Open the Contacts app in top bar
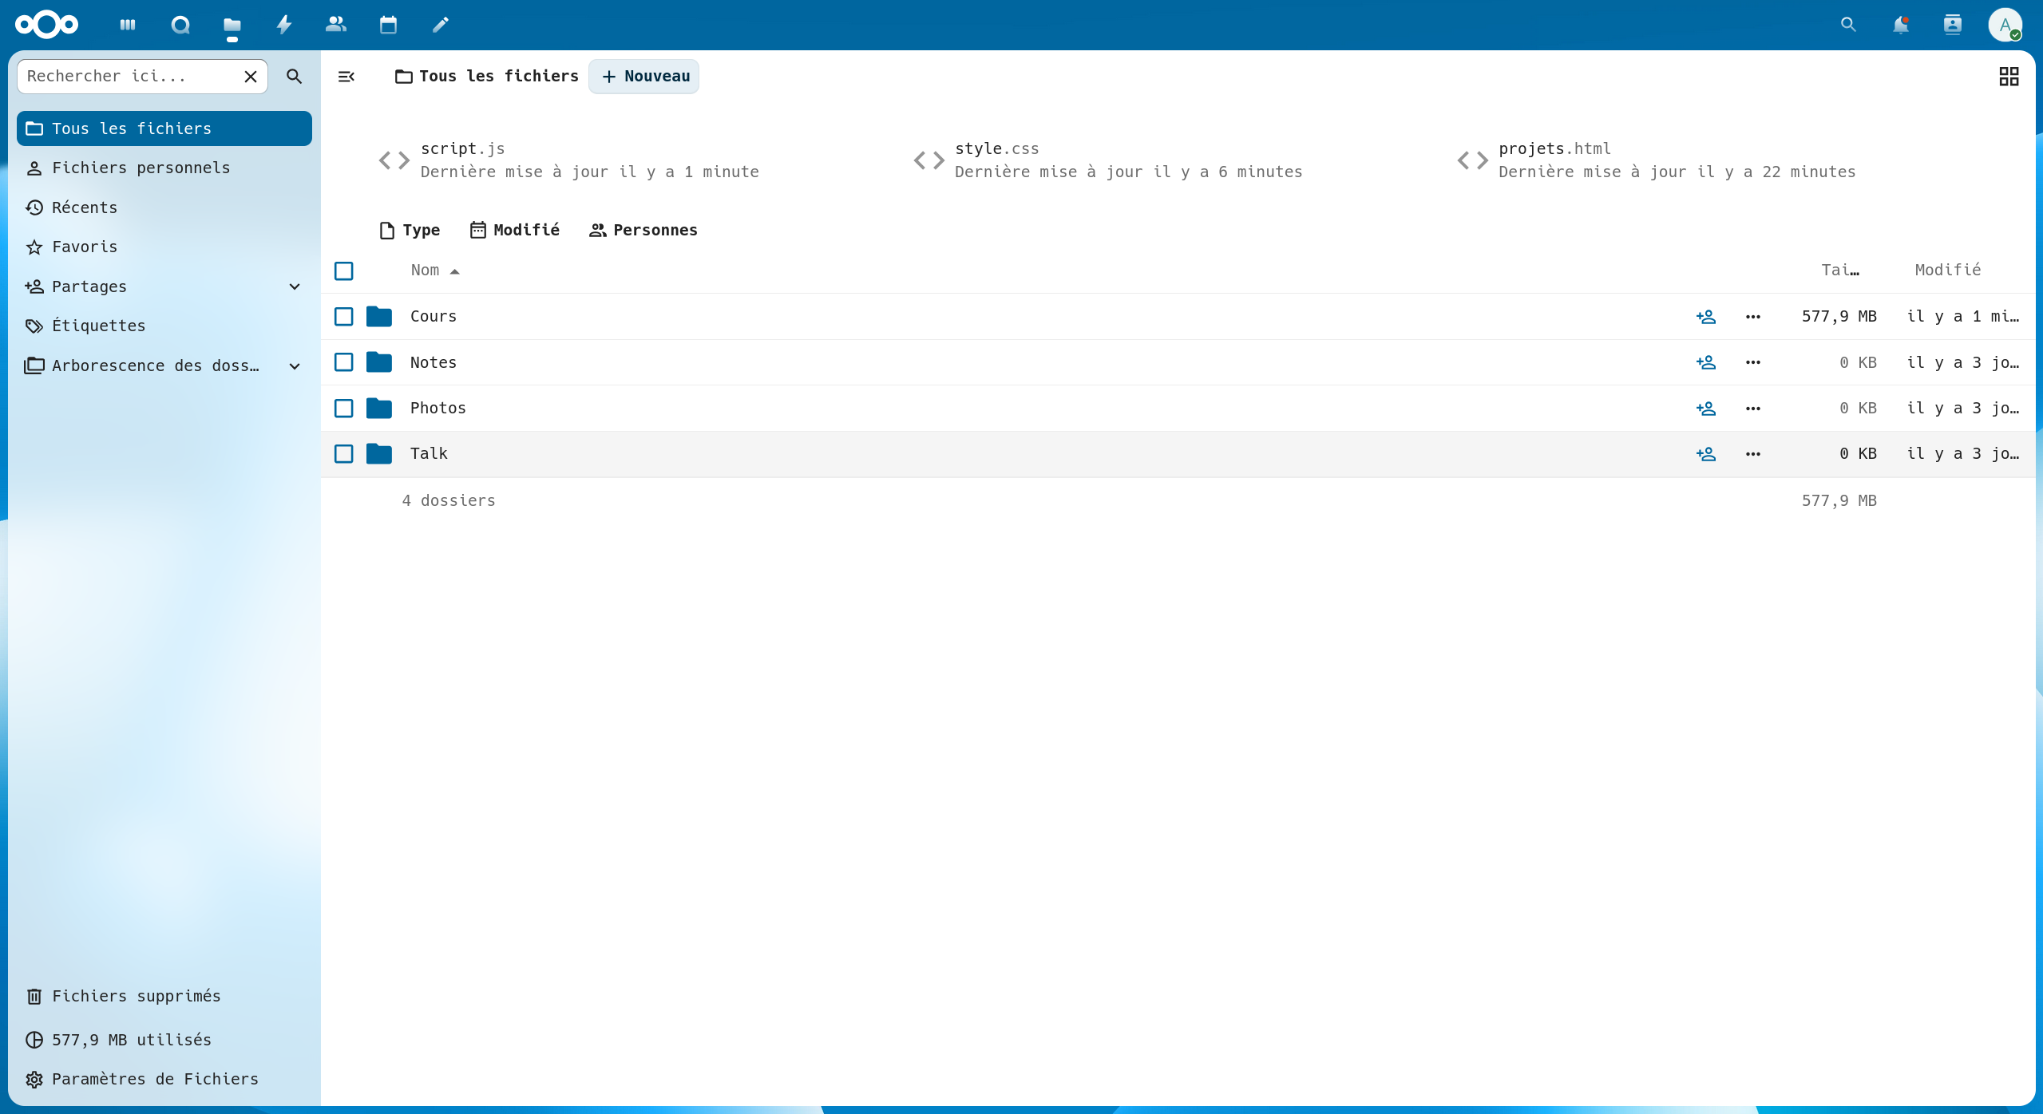2043x1114 pixels. point(336,25)
